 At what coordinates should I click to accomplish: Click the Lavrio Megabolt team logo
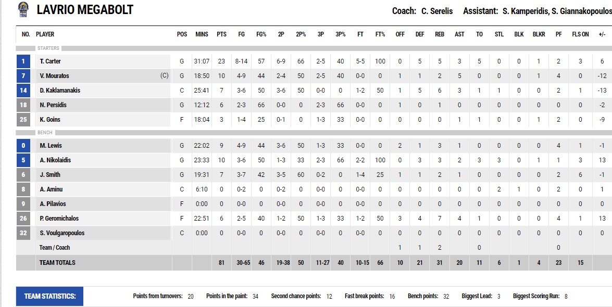pyautogui.click(x=23, y=9)
